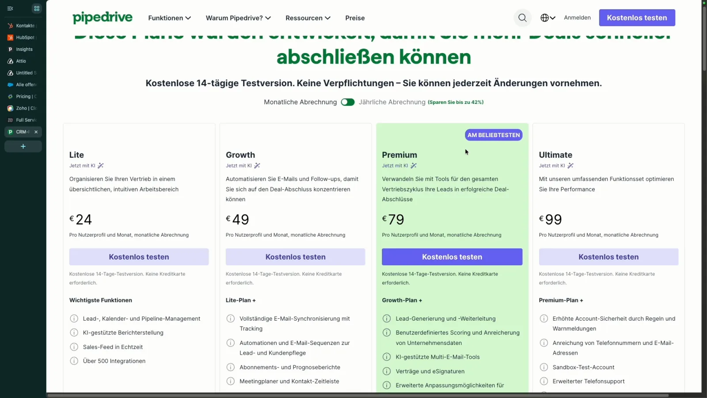Show info for Sandbox-Test-Account
Image resolution: width=707 pixels, height=398 pixels.
[x=544, y=367]
